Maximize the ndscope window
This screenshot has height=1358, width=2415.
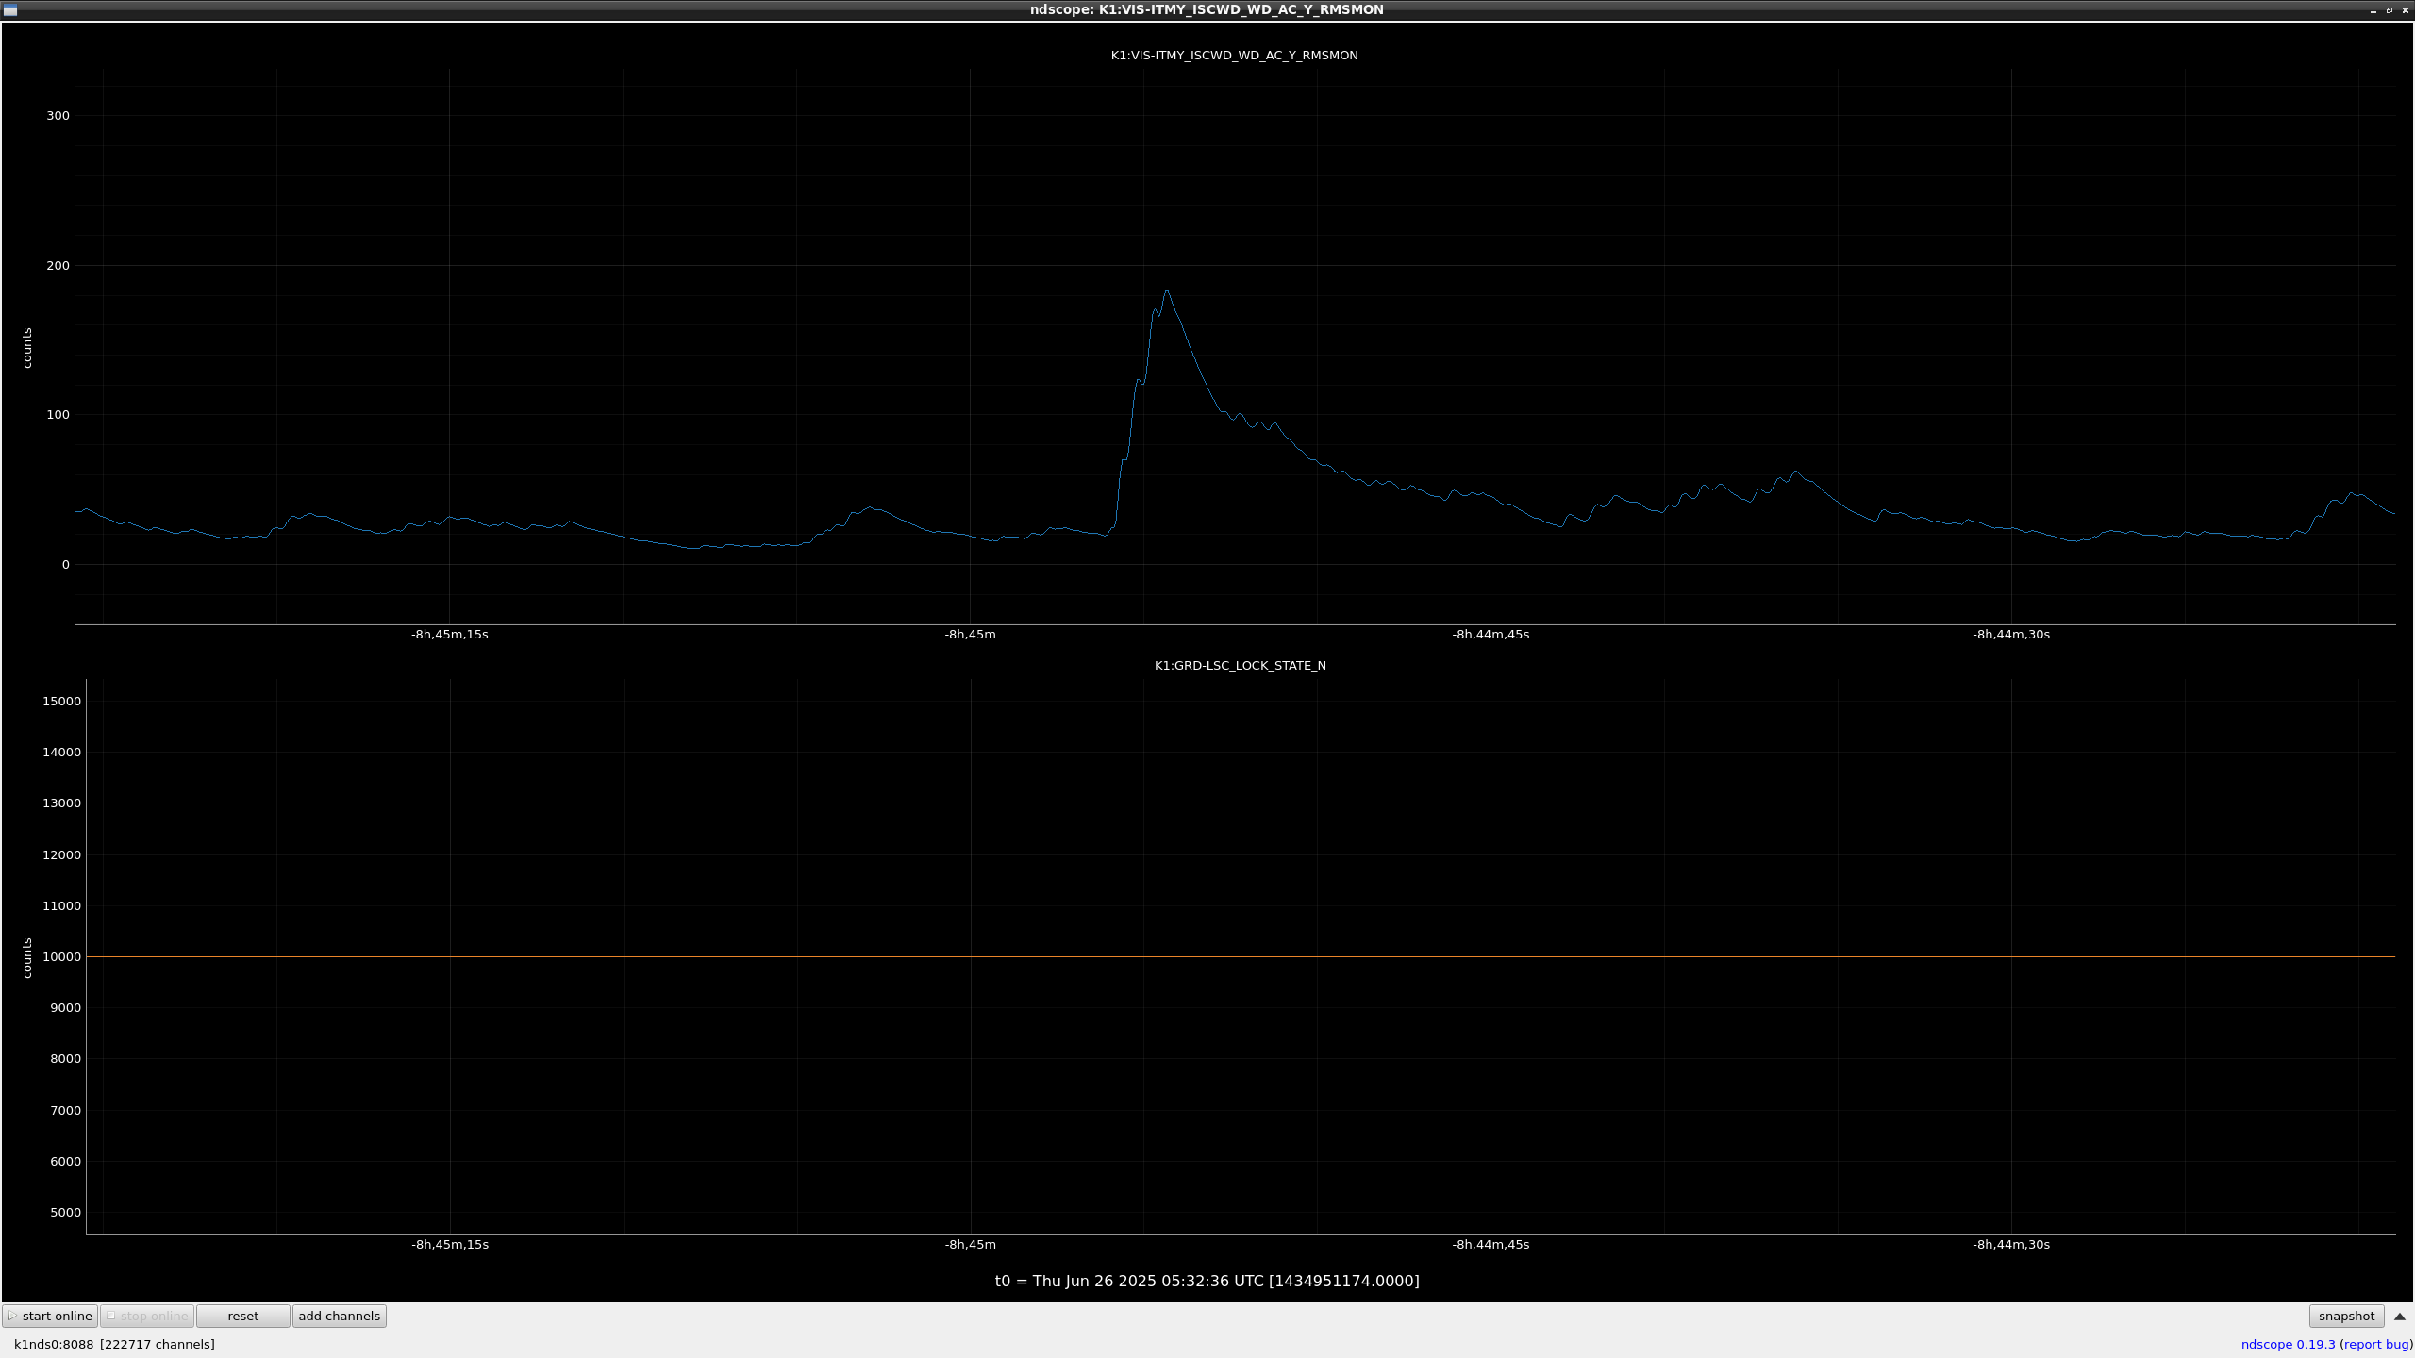(x=2390, y=10)
